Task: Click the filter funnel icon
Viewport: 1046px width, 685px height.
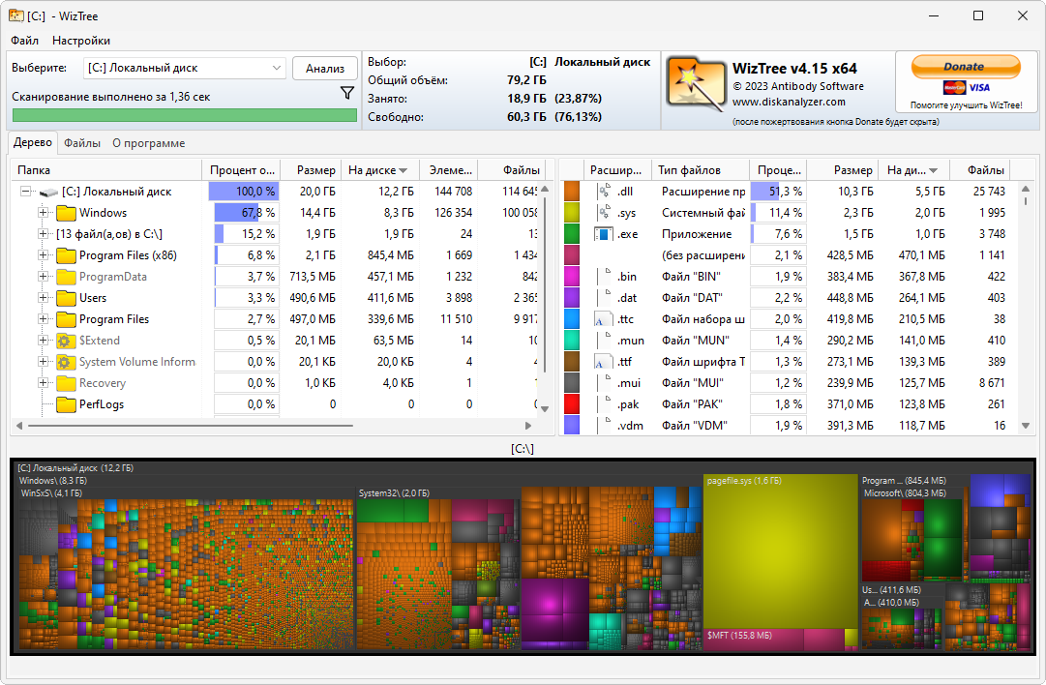Action: (346, 92)
